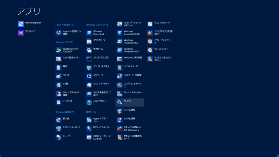Open セキュリティが強化された Windows ファ… firewall tile
279x157 pixels.
point(130,129)
